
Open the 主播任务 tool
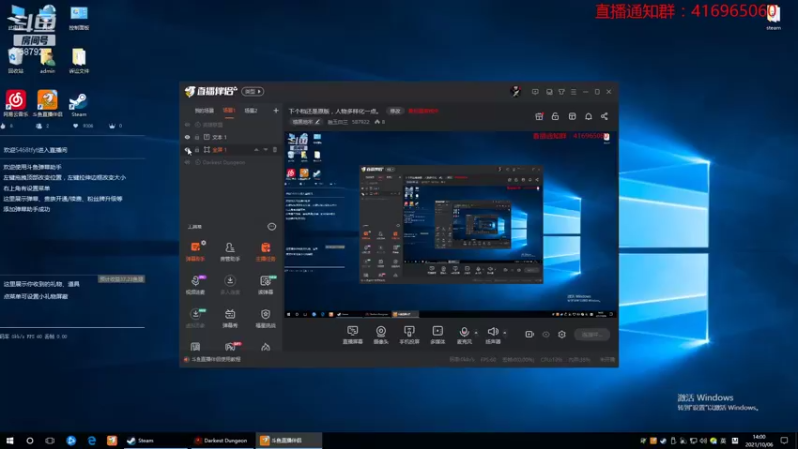(265, 251)
